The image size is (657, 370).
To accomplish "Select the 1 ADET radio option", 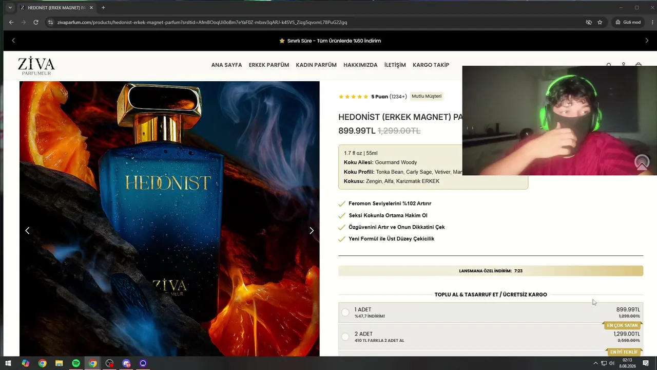I will click(x=345, y=312).
